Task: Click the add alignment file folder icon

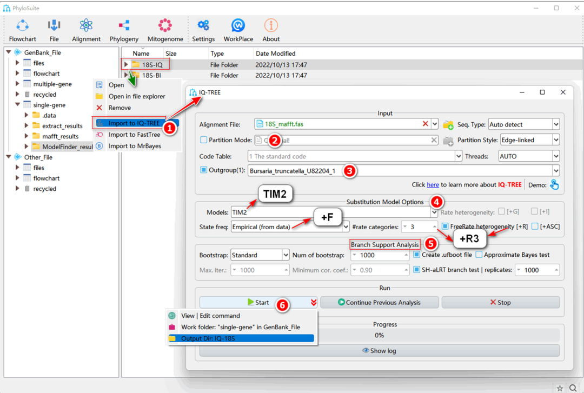Action: click(x=448, y=125)
